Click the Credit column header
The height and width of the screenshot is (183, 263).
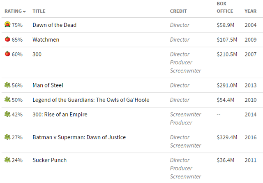(x=178, y=11)
